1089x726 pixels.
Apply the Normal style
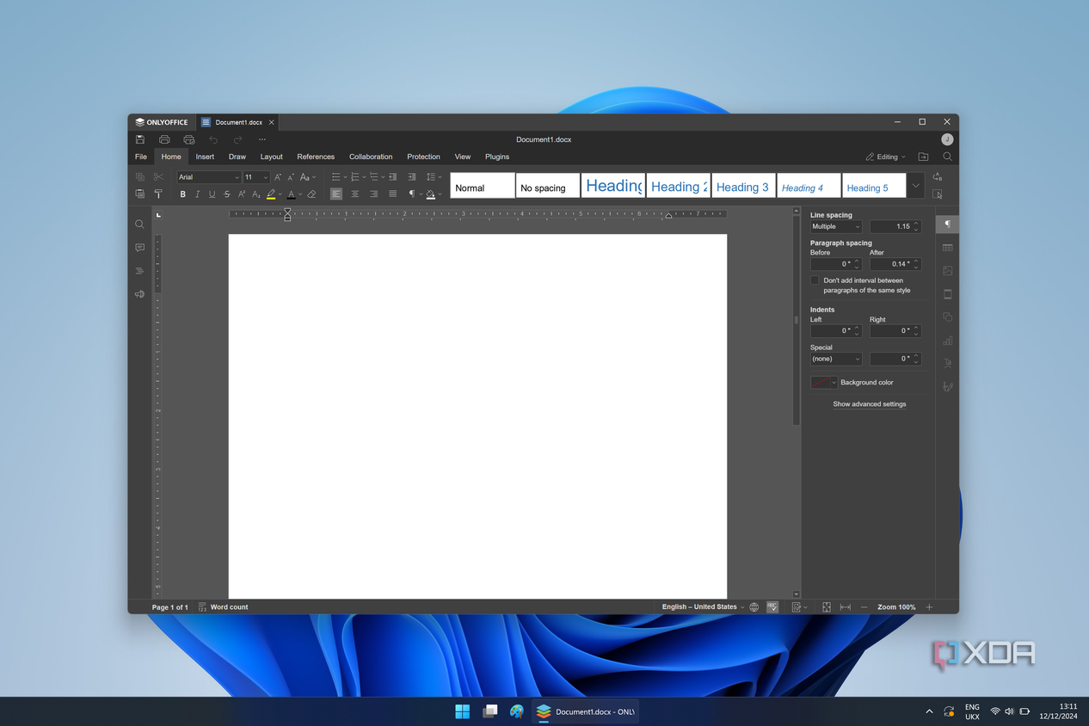pyautogui.click(x=483, y=186)
